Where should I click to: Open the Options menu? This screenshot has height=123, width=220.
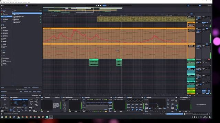pyautogui.click(x=25, y=3)
